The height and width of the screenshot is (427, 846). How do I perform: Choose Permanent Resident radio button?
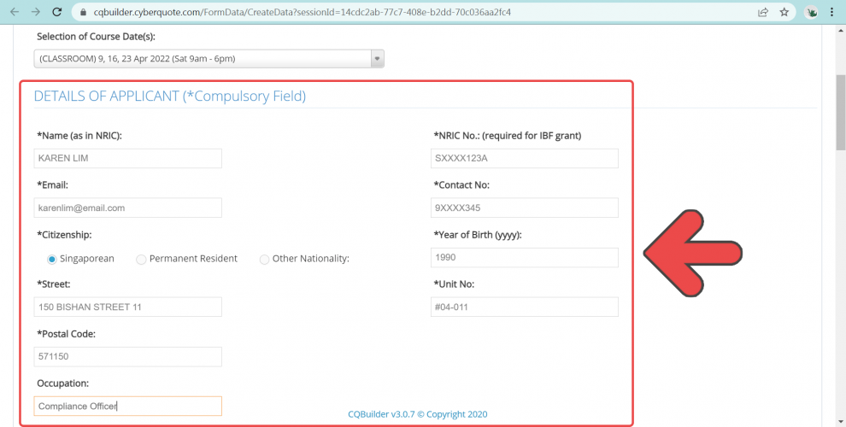141,259
